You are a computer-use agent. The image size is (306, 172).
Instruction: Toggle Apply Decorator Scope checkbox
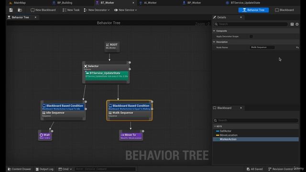(x=251, y=36)
